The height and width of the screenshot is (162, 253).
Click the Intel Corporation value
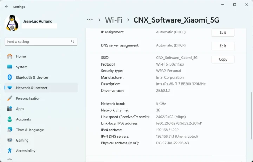[x=170, y=77]
